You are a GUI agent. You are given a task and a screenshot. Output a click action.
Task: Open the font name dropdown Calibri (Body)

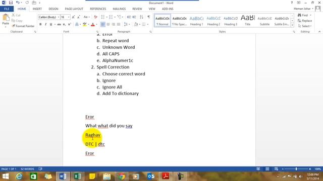59,17
